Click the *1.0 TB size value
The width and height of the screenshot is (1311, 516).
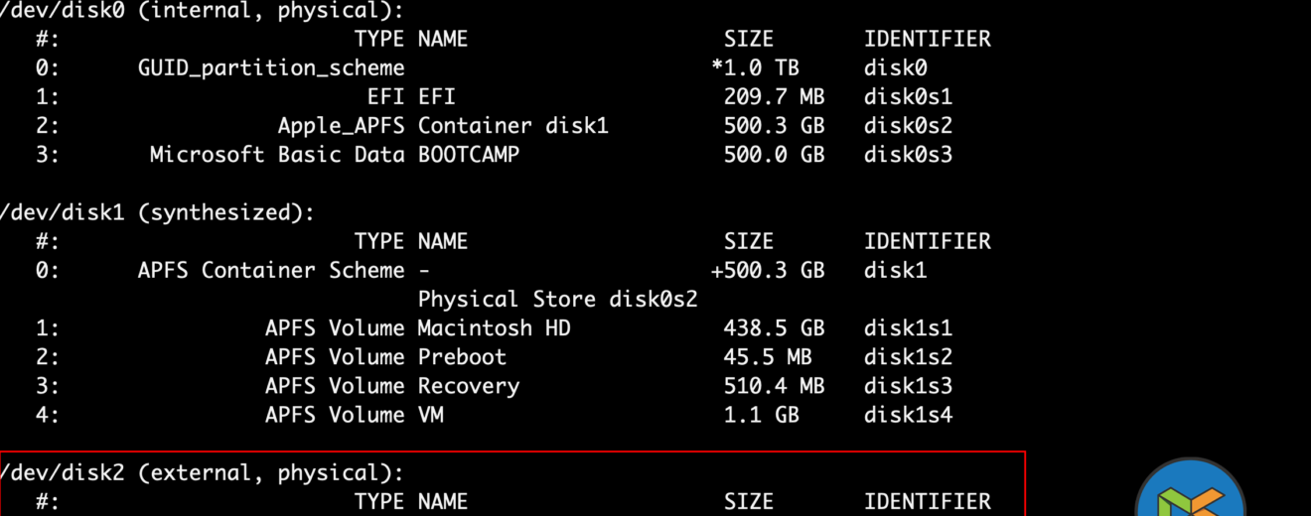(755, 68)
